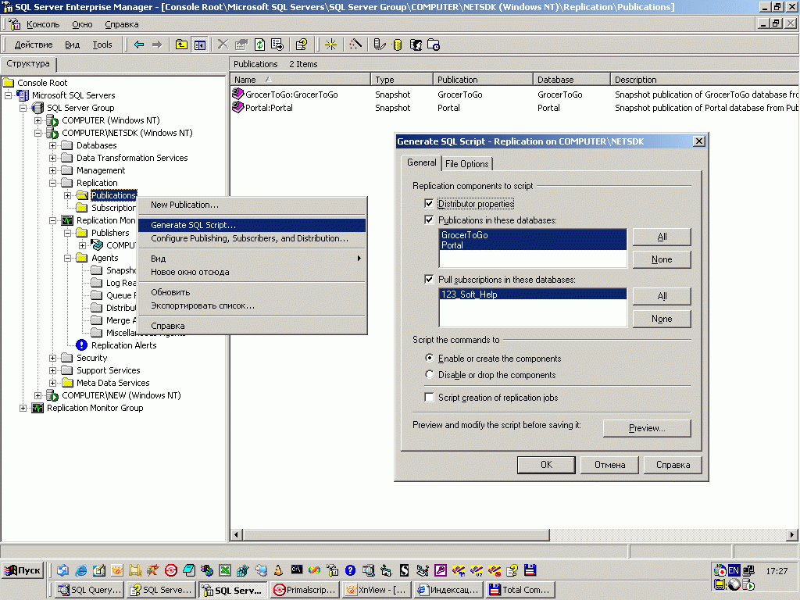The height and width of the screenshot is (600, 800).
Task: Toggle the Show/Hide console tree icon
Action: [199, 45]
